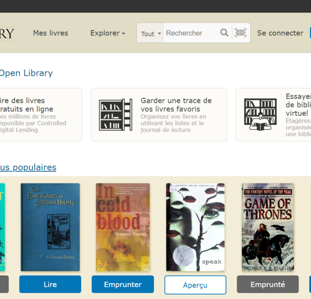Screen dimensions: 311x299
Task: Expand the Explorer menu
Action: [x=108, y=33]
